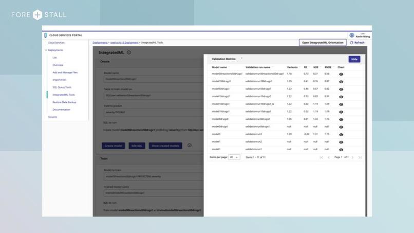The width and height of the screenshot is (414, 233).
Task: Click the 'Items 1 - 11 of 11' text
Action: pyautogui.click(x=256, y=157)
